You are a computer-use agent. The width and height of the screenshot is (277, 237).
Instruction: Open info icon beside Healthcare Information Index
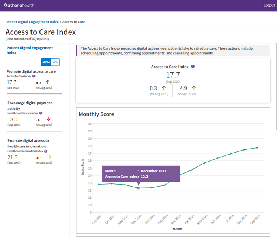click(46, 151)
